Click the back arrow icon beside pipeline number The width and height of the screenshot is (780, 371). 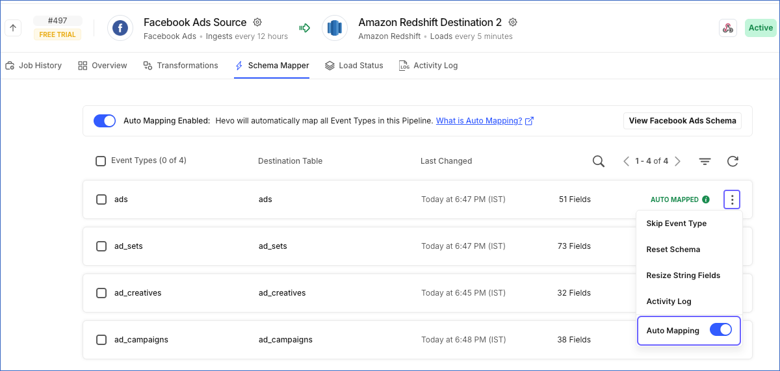(x=14, y=28)
